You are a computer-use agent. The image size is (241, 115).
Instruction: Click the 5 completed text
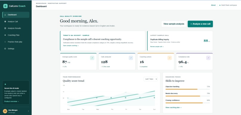coord(144,67)
